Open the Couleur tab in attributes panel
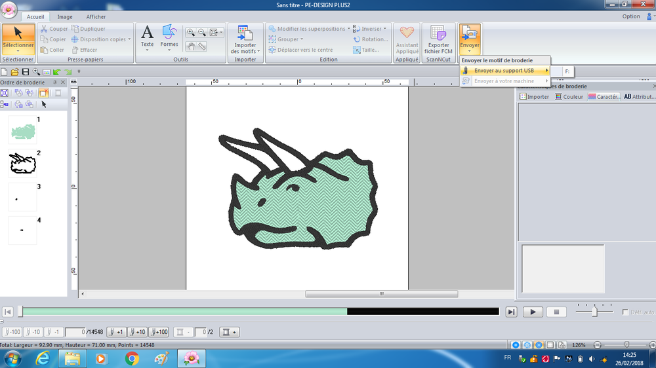The image size is (656, 368). coord(569,97)
